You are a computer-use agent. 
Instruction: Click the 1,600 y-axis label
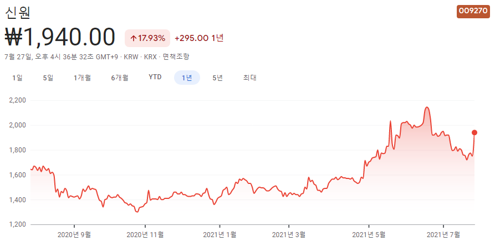click(x=17, y=175)
